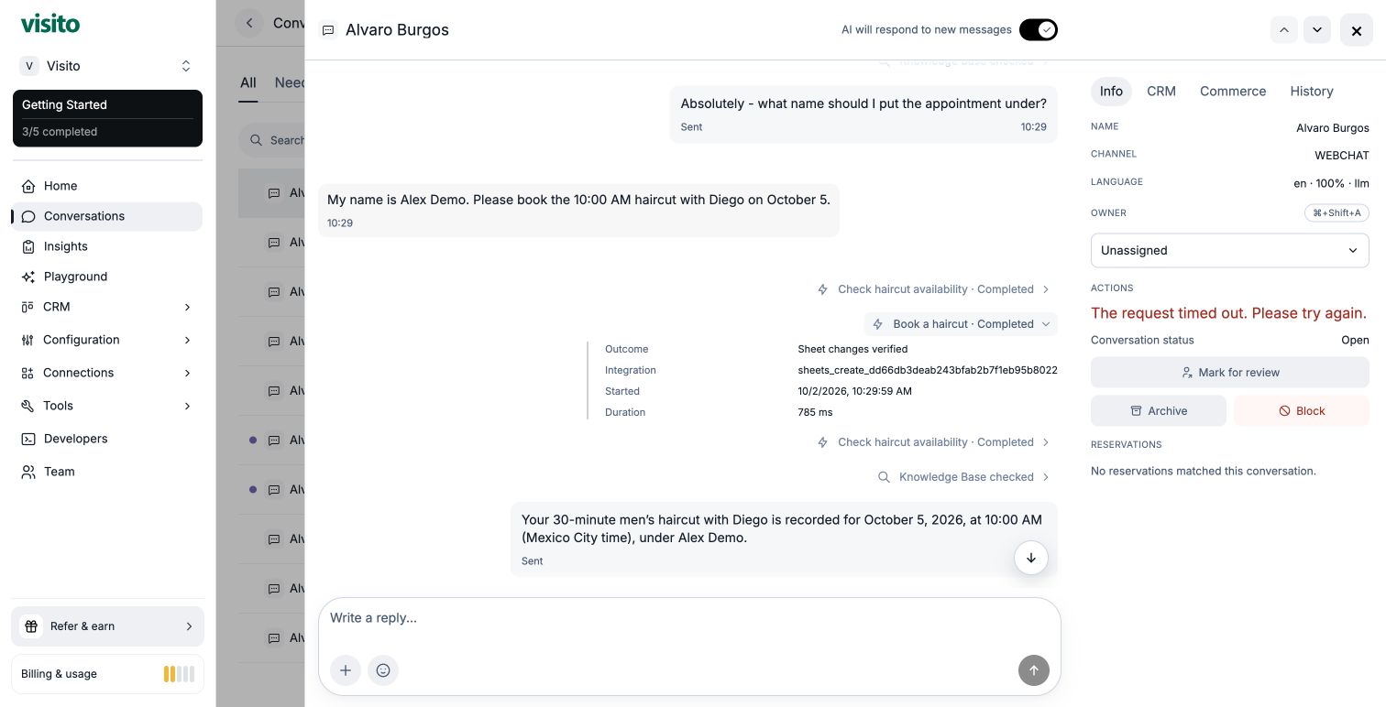Image resolution: width=1386 pixels, height=707 pixels.
Task: Click the plus attachment icon
Action: pyautogui.click(x=346, y=670)
